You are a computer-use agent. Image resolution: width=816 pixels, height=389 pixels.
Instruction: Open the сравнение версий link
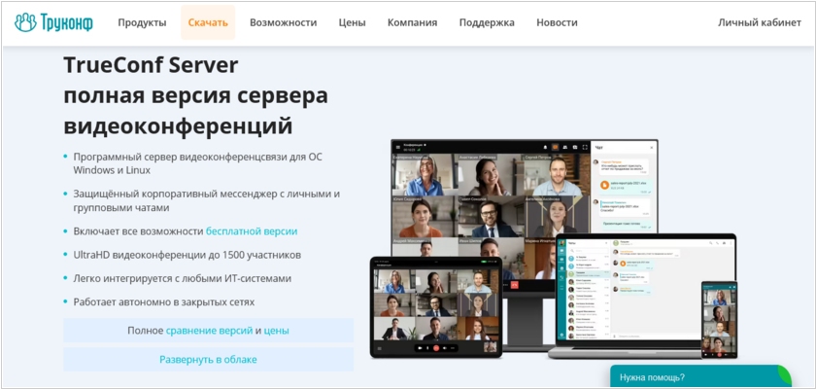(209, 331)
